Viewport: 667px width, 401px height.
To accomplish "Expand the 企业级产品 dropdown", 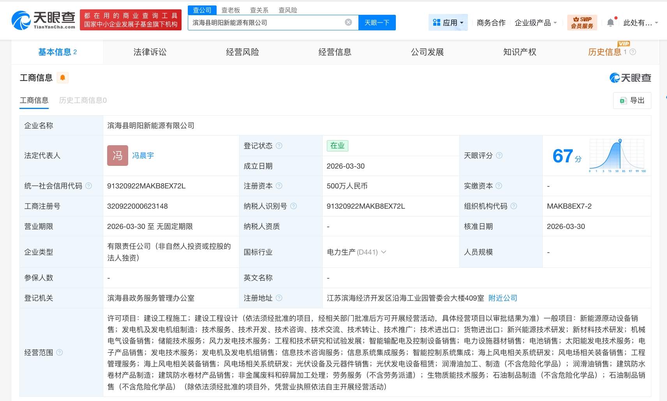I will click(536, 23).
